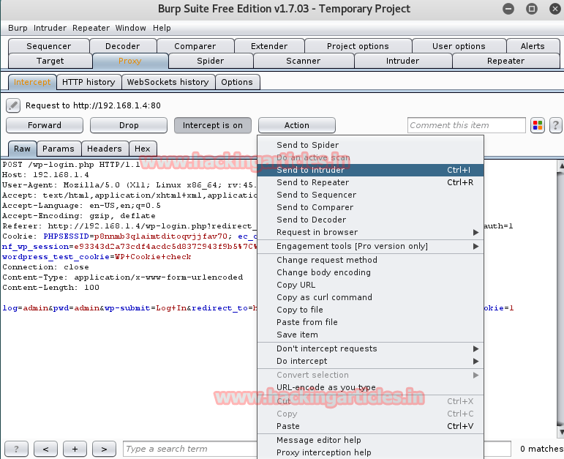The height and width of the screenshot is (459, 564).
Task: Focus the Comment this item field
Action: [467, 125]
